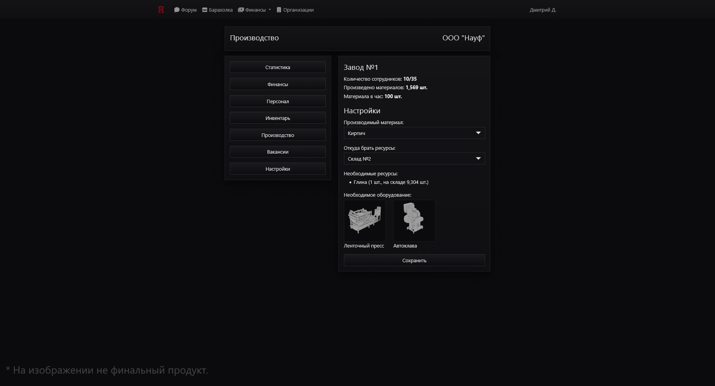Screen dimensions: 715x386
Task: Click the Форум speech bubble icon
Action: pyautogui.click(x=177, y=10)
